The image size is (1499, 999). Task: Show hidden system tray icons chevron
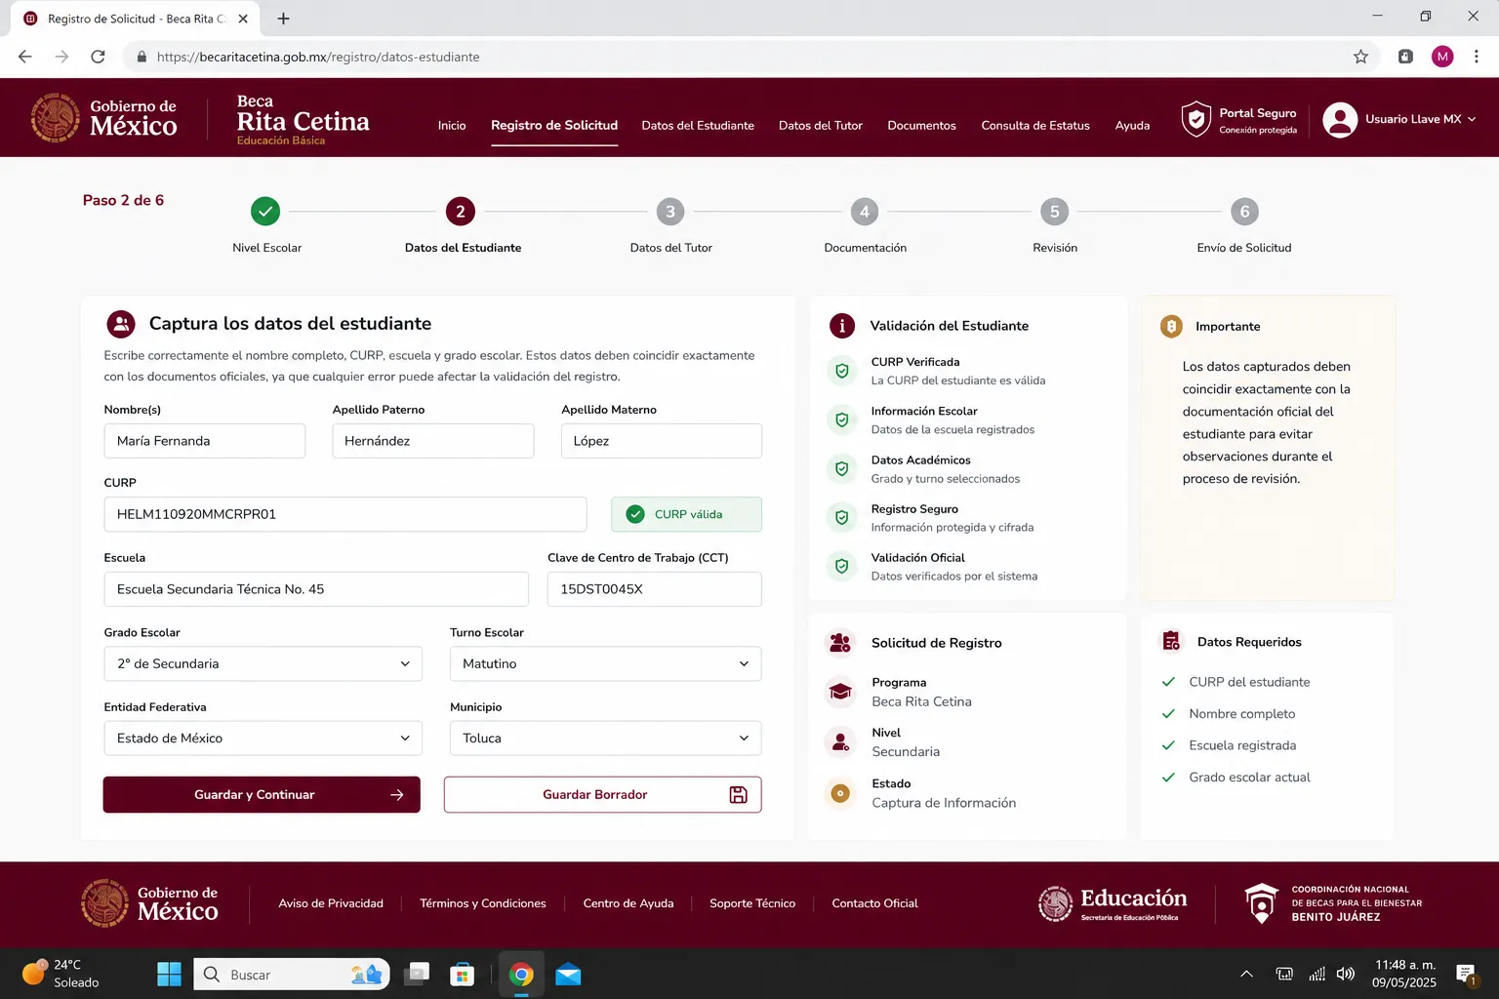(x=1246, y=974)
